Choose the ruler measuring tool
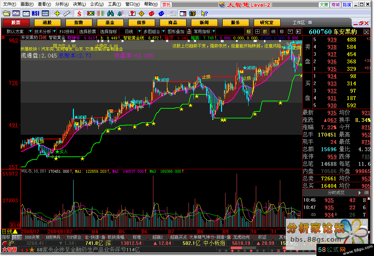The image size is (374, 256). [67, 14]
